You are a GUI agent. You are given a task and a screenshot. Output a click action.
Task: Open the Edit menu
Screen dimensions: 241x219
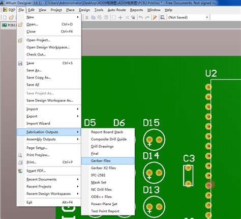[31, 10]
